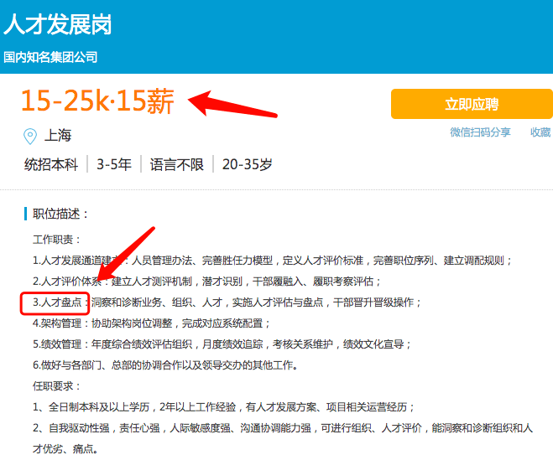Click the blue bar icon before 职位描述
Viewport: 553px width, 460px height.
tap(25, 214)
